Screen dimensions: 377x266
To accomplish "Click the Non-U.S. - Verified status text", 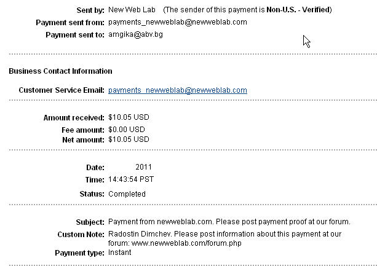I will (x=298, y=10).
